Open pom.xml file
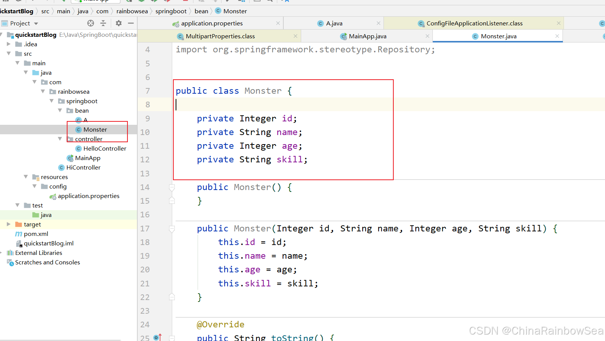This screenshot has width=605, height=341. (x=32, y=234)
